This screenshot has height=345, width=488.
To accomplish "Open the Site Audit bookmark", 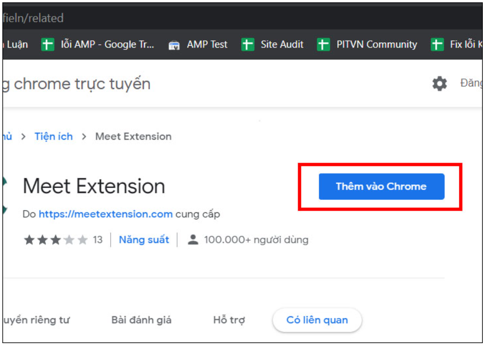I will (x=272, y=45).
